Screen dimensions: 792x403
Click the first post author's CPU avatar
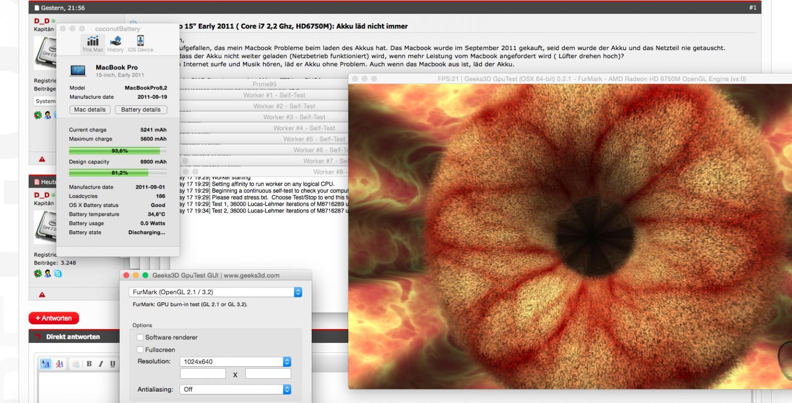point(46,53)
